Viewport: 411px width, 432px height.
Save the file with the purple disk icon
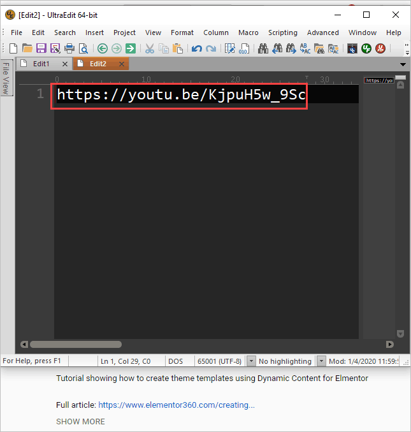pyautogui.click(x=41, y=48)
